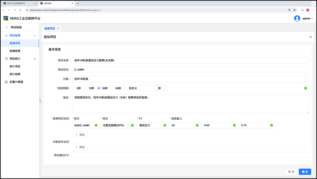
Task: Select the 5秒 detection period option
Action: click(x=74, y=88)
